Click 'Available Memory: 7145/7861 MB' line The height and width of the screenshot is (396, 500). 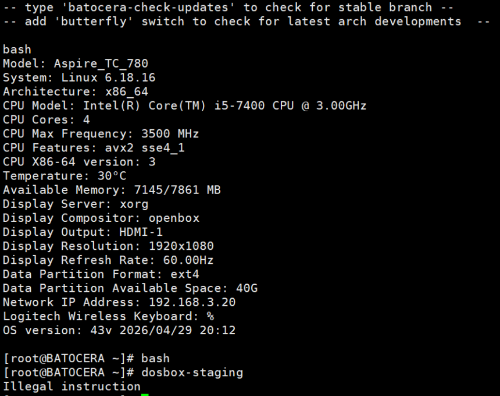tap(112, 190)
